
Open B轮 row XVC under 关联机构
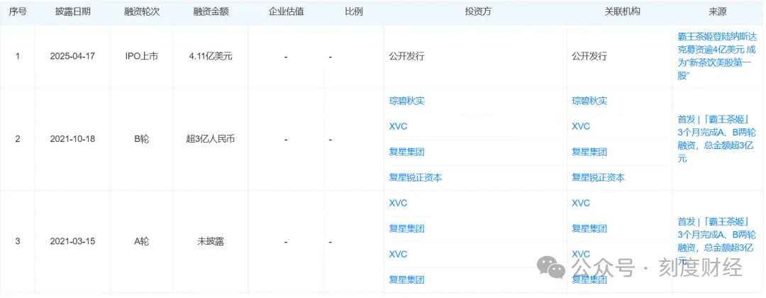(581, 126)
